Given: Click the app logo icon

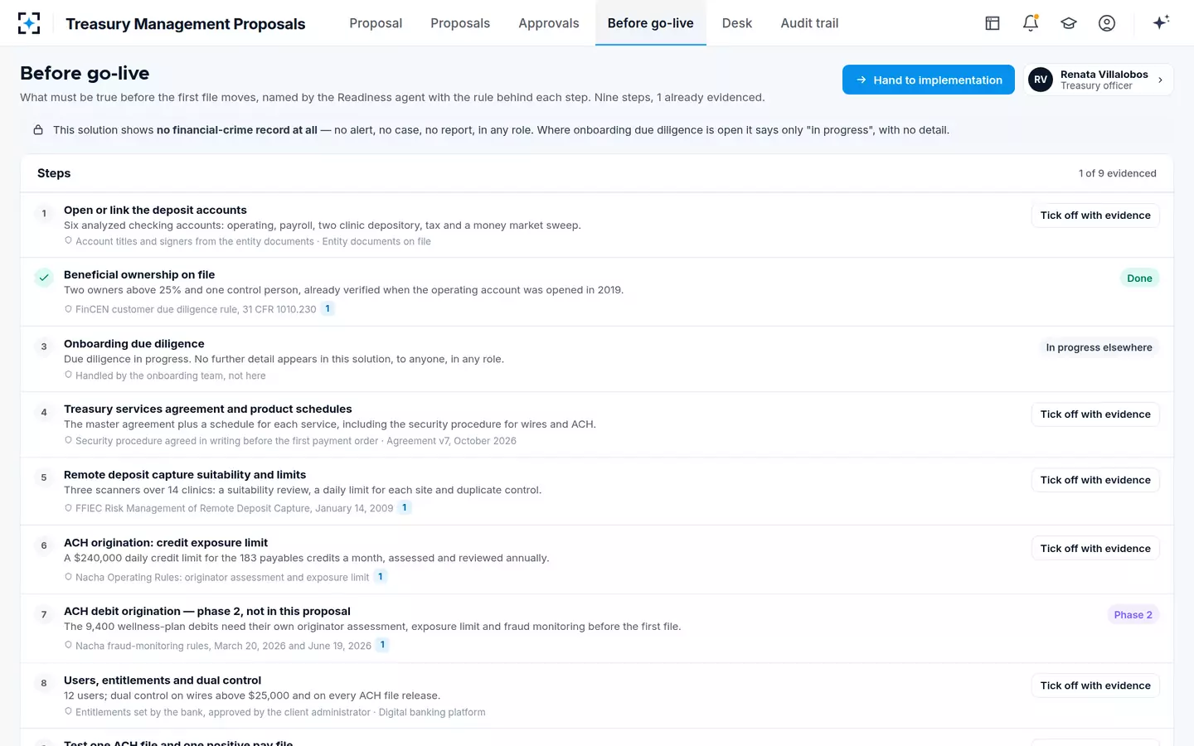Looking at the screenshot, I should (29, 23).
